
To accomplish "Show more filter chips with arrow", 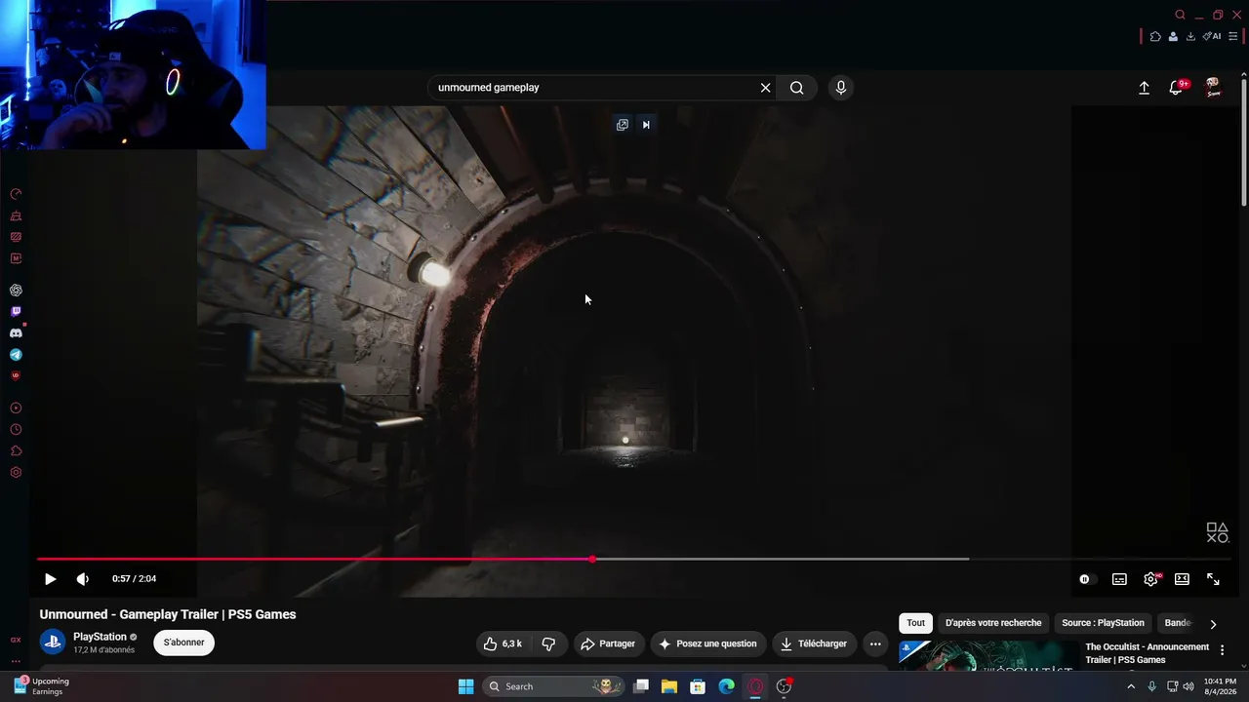I will (x=1213, y=624).
